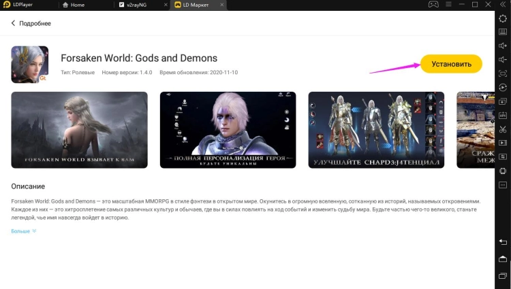
Task: Collapse the sidebar with double-chevron icon
Action: click(x=503, y=5)
